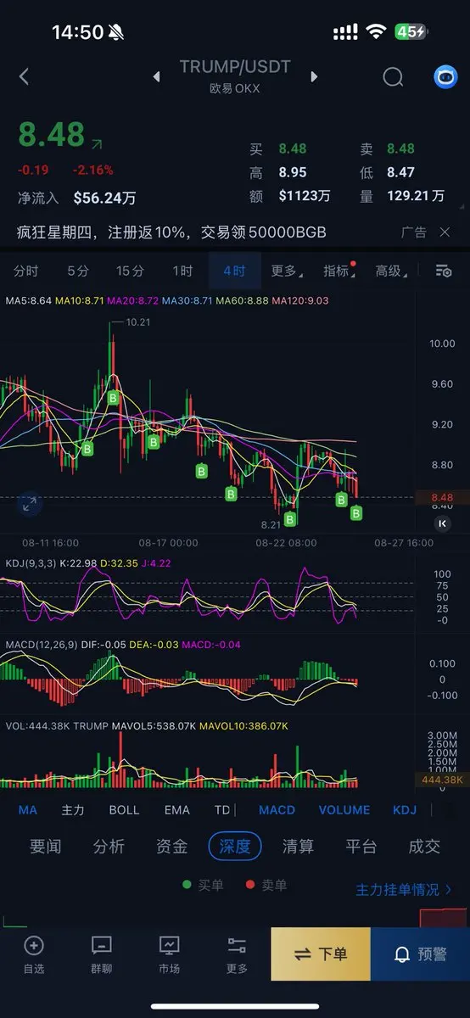This screenshot has width=470, height=1018.
Task: Expand chart with fullscreen arrows icon
Action: (29, 505)
